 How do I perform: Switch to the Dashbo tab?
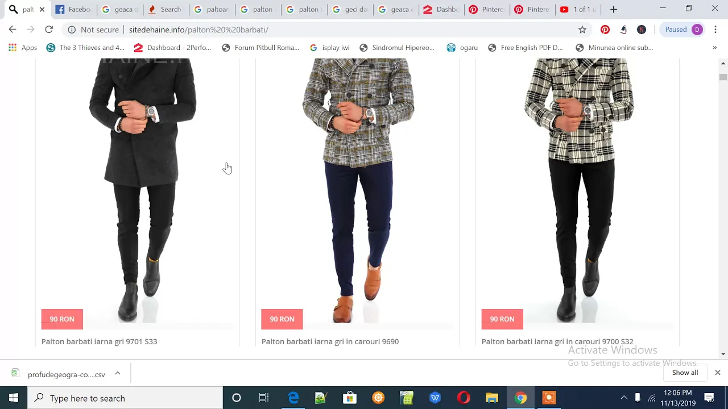(442, 10)
